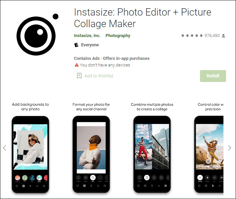Image resolution: width=236 pixels, height=199 pixels.
Task: Select the highlighted teal marble background swatch
Action: (39, 178)
